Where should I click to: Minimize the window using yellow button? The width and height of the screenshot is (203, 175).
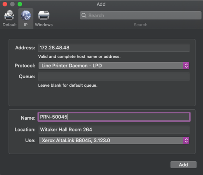[12, 4]
